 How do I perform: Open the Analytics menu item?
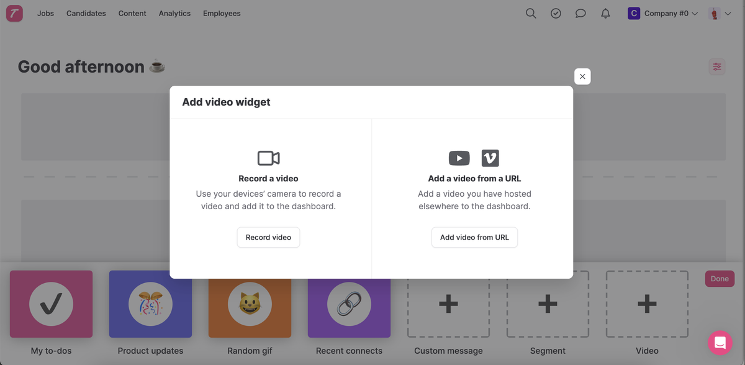click(174, 13)
